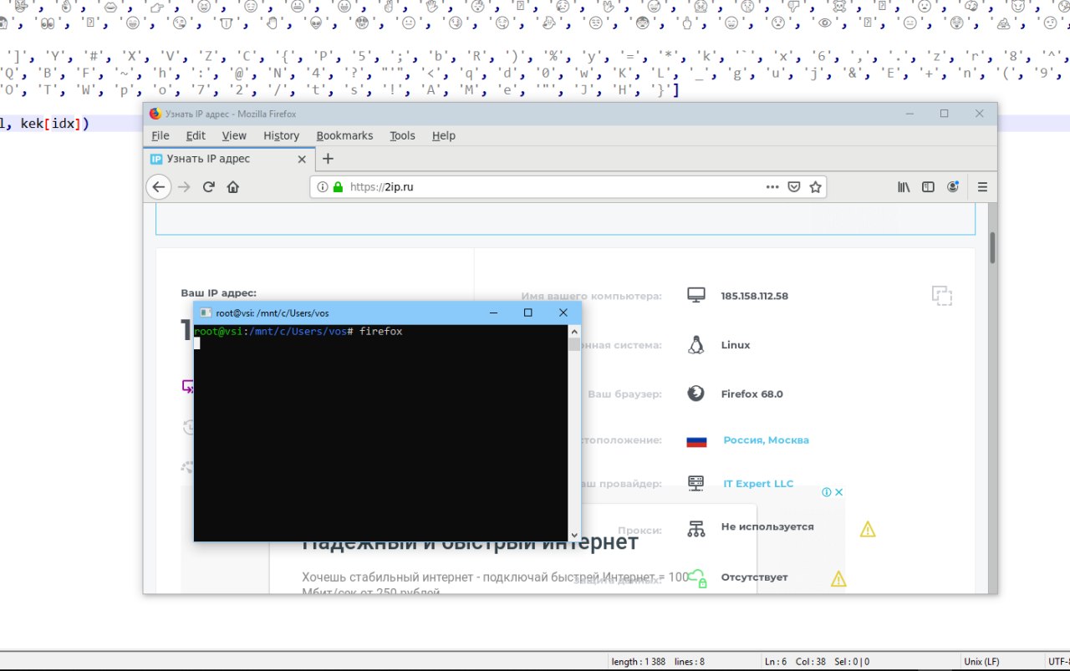This screenshot has width=1070, height=671.
Task: Click the 'Linux' operating system value
Action: click(x=736, y=345)
